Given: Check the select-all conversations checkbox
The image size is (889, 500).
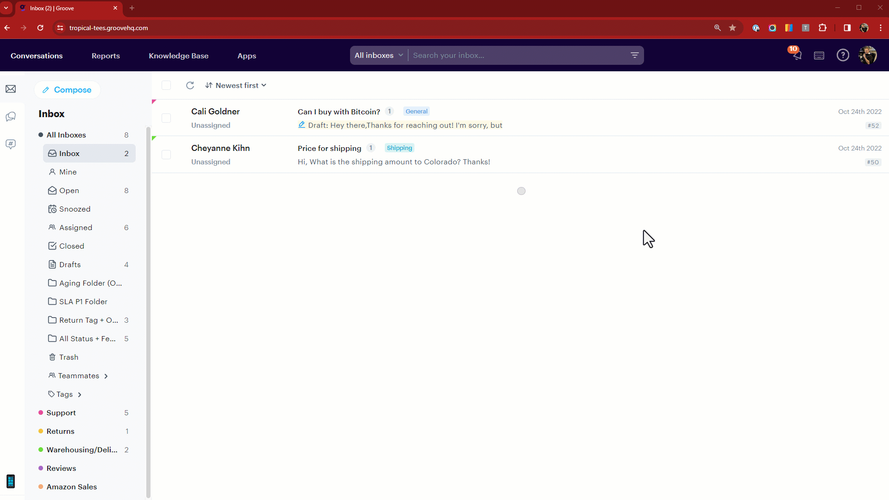Looking at the screenshot, I should [166, 85].
